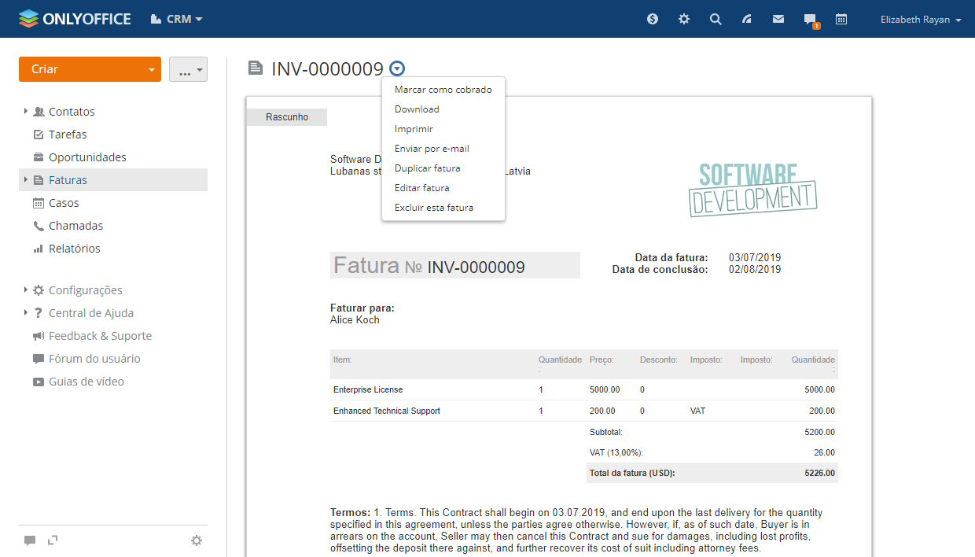Image resolution: width=975 pixels, height=557 pixels.
Task: Open the chat talk icon with notification badge
Action: [x=810, y=20]
